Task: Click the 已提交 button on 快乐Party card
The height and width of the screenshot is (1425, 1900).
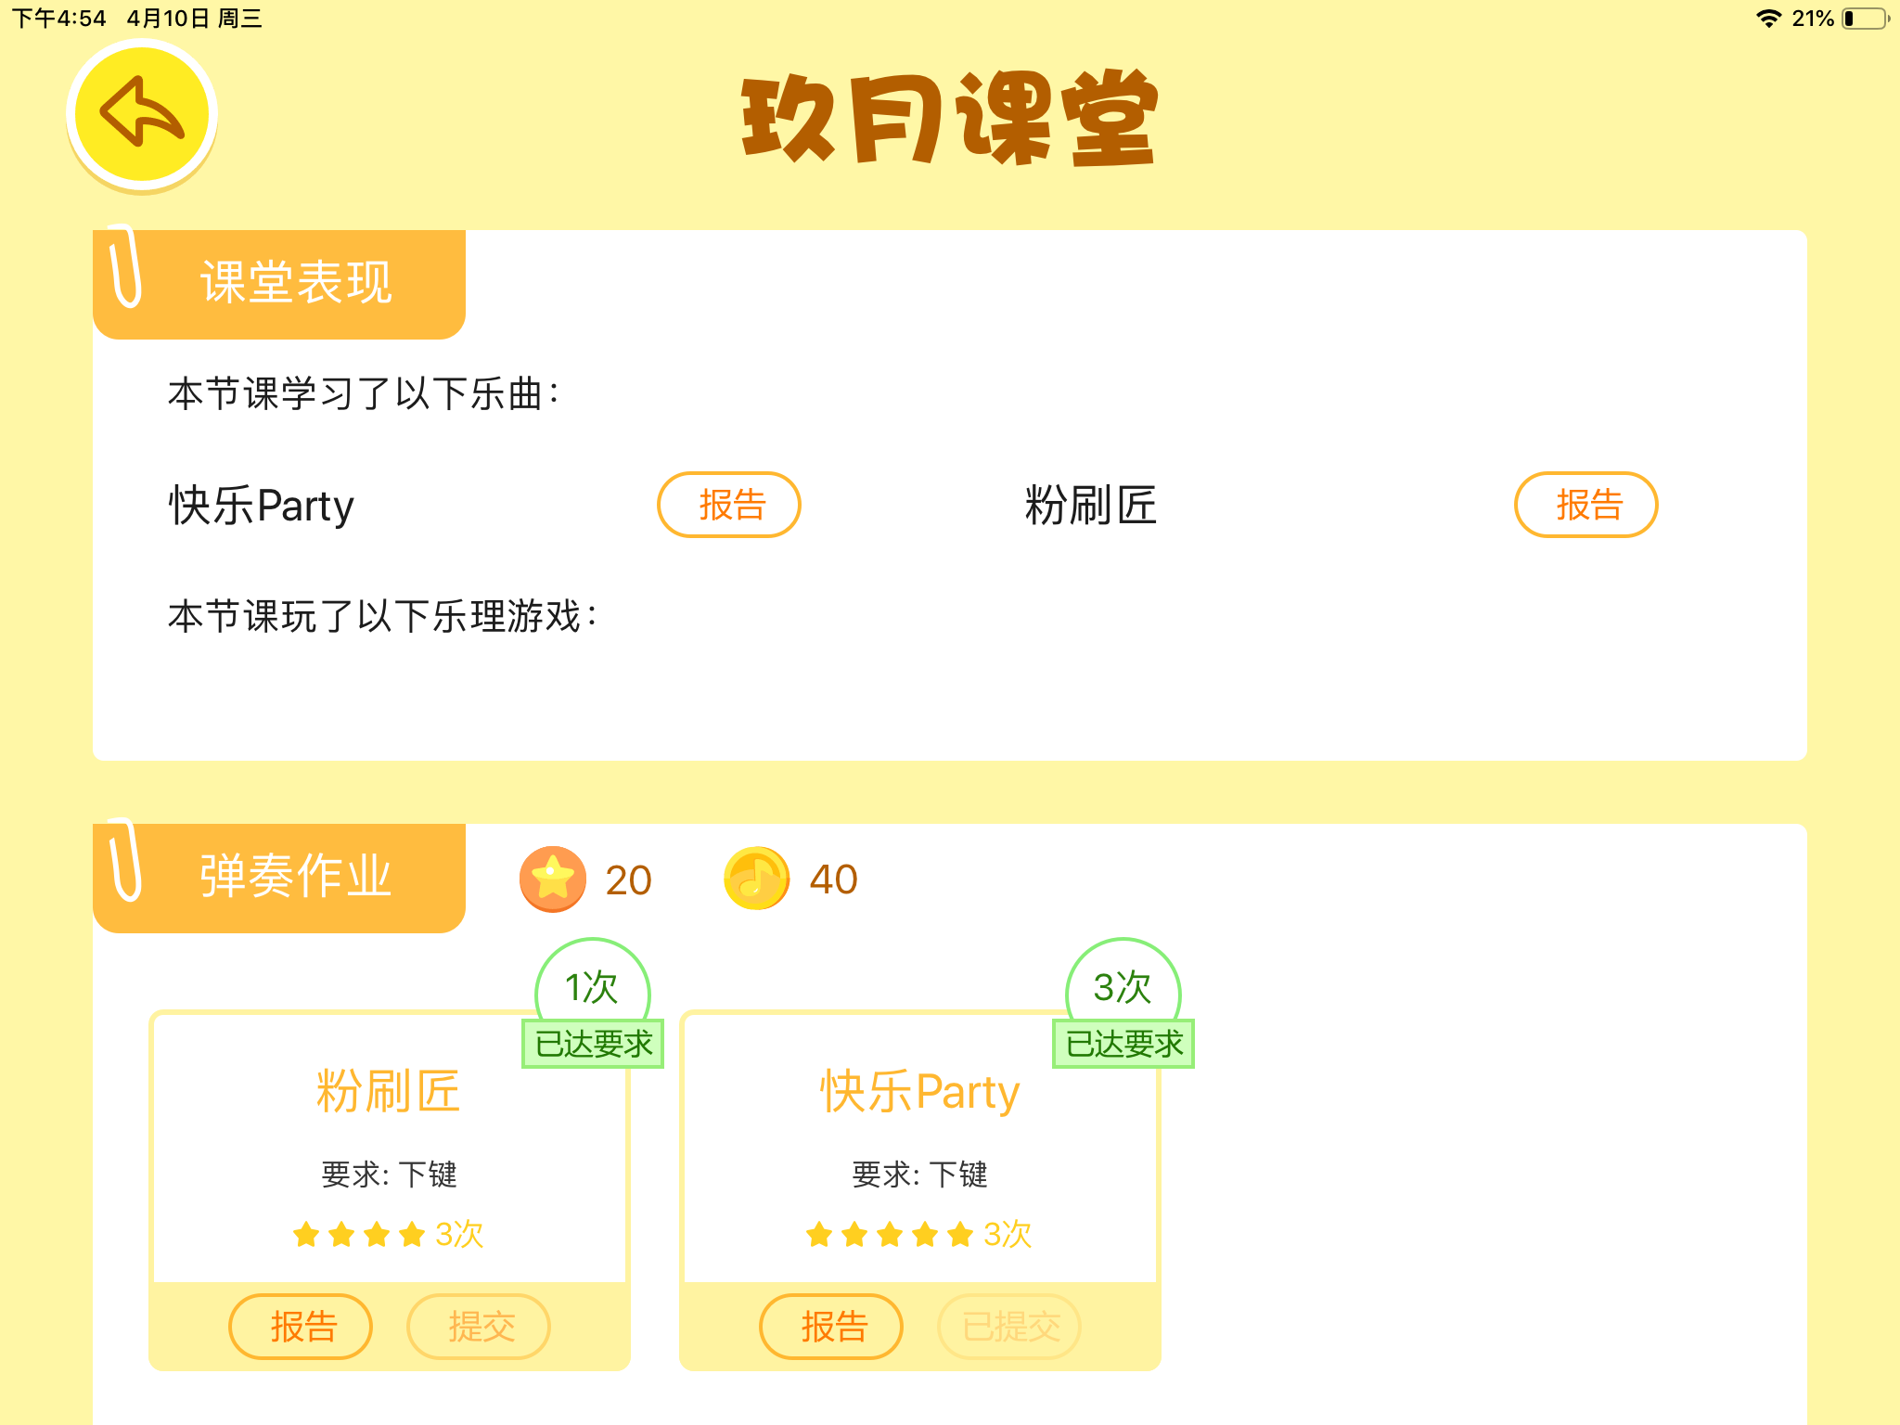Action: (x=1009, y=1327)
